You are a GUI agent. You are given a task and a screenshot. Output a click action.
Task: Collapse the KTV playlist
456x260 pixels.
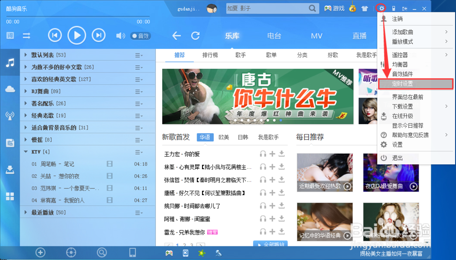[x=26, y=152]
